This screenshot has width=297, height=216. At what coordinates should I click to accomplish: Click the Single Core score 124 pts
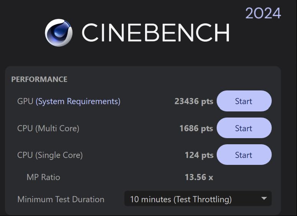[x=199, y=155]
